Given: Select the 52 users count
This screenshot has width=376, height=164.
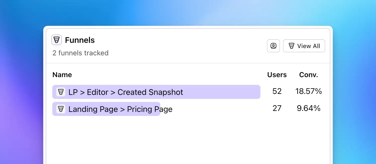Looking at the screenshot, I should coord(277,91).
